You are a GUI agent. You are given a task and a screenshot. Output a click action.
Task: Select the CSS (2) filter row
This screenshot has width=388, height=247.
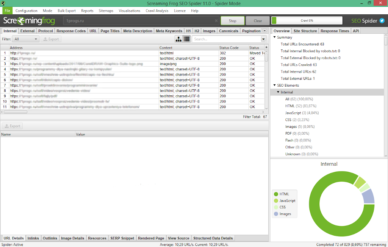coord(297,120)
